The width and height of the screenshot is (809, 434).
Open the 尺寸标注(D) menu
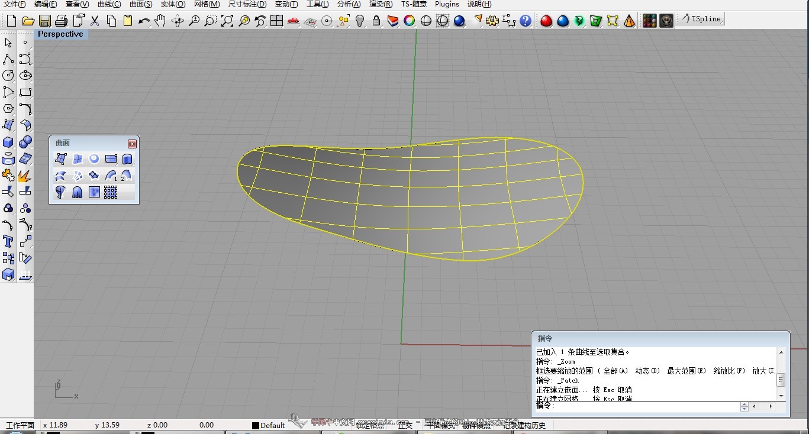(247, 4)
